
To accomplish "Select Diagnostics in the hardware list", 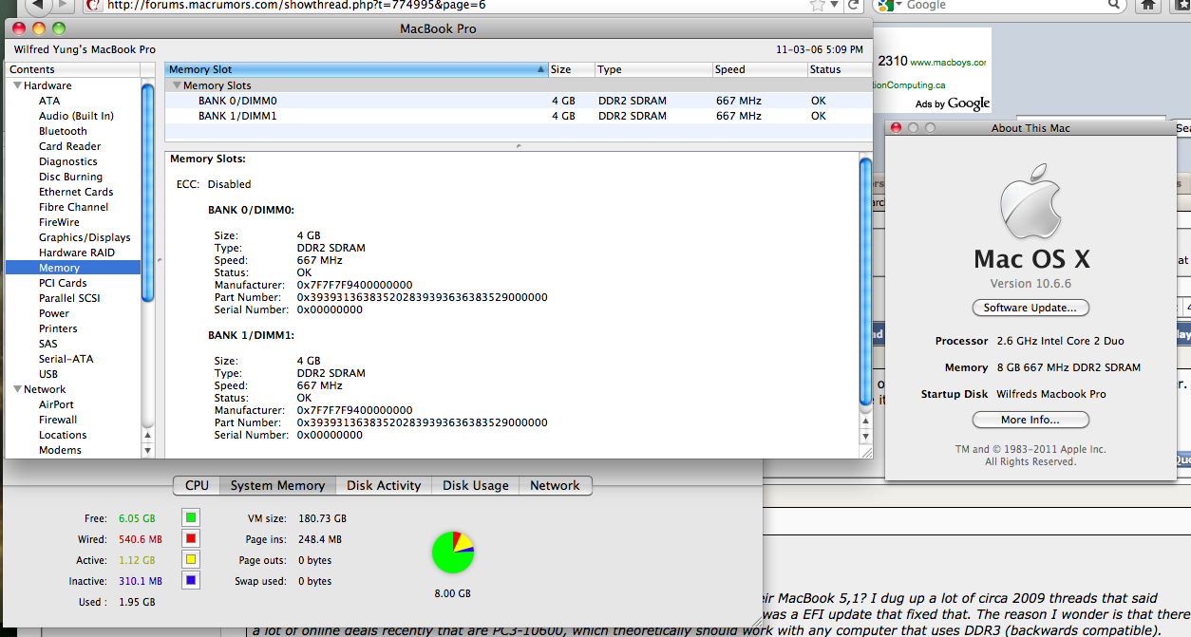I will (68, 161).
